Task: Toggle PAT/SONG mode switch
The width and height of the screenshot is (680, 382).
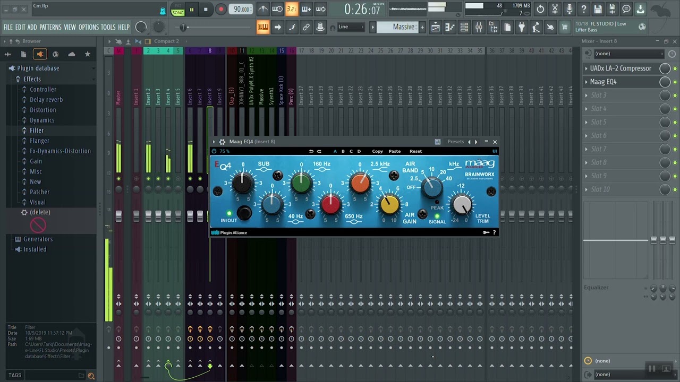Action: [x=178, y=10]
